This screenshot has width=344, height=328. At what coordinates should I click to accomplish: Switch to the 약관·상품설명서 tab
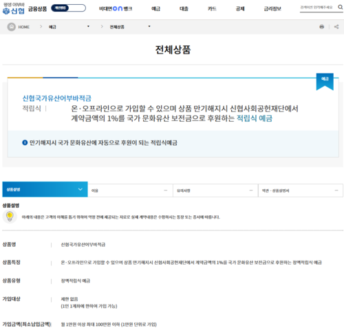coord(301,190)
